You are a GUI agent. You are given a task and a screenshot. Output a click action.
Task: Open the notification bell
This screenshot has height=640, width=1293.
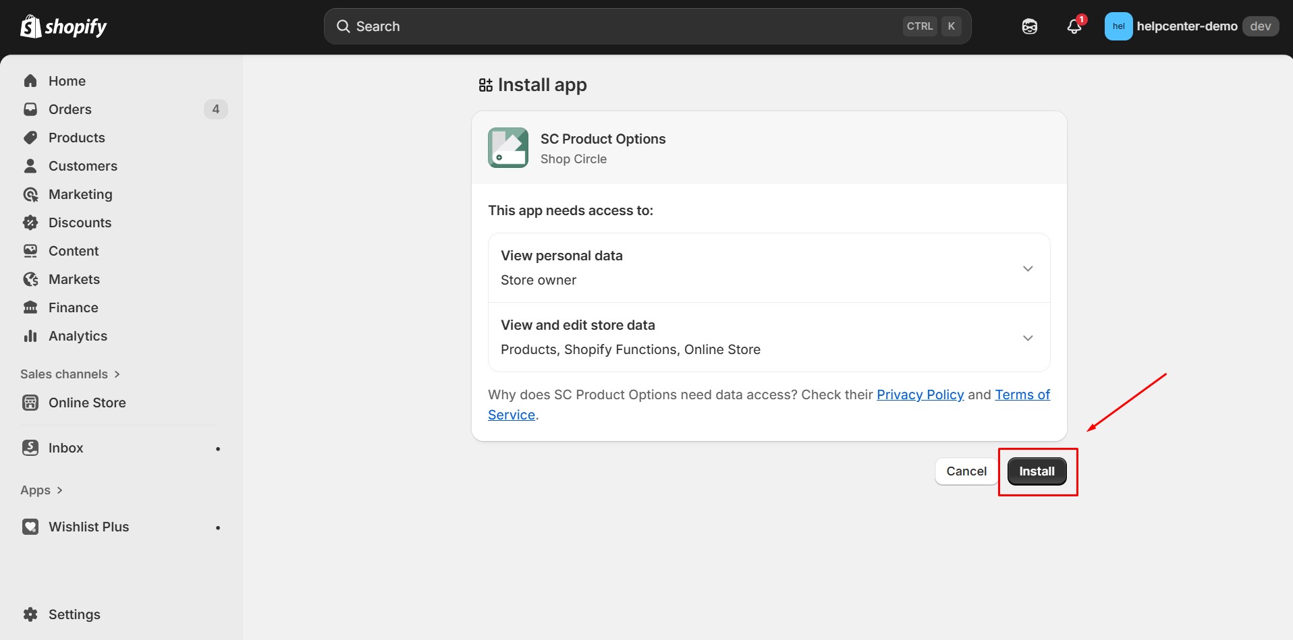pos(1074,26)
